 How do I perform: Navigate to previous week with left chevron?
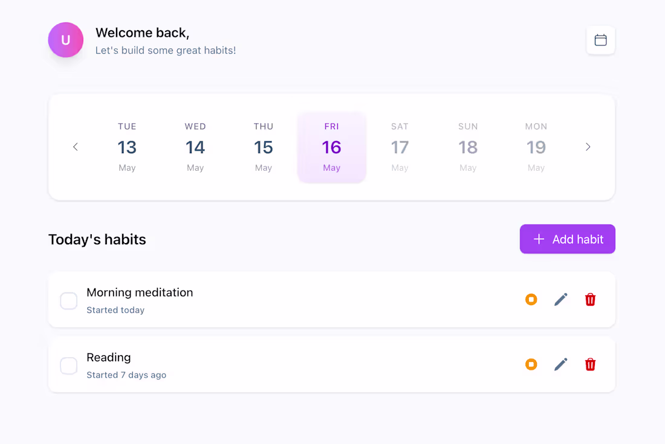(75, 147)
